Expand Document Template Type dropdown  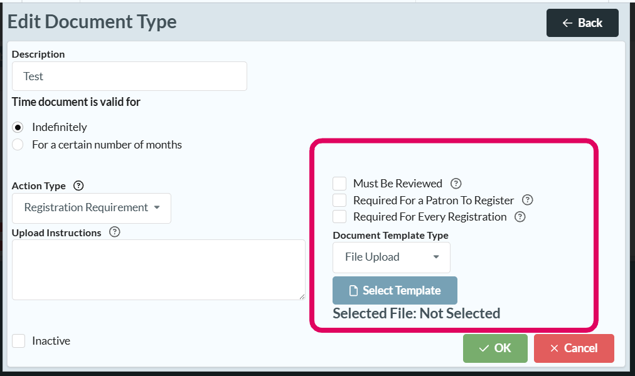[391, 257]
